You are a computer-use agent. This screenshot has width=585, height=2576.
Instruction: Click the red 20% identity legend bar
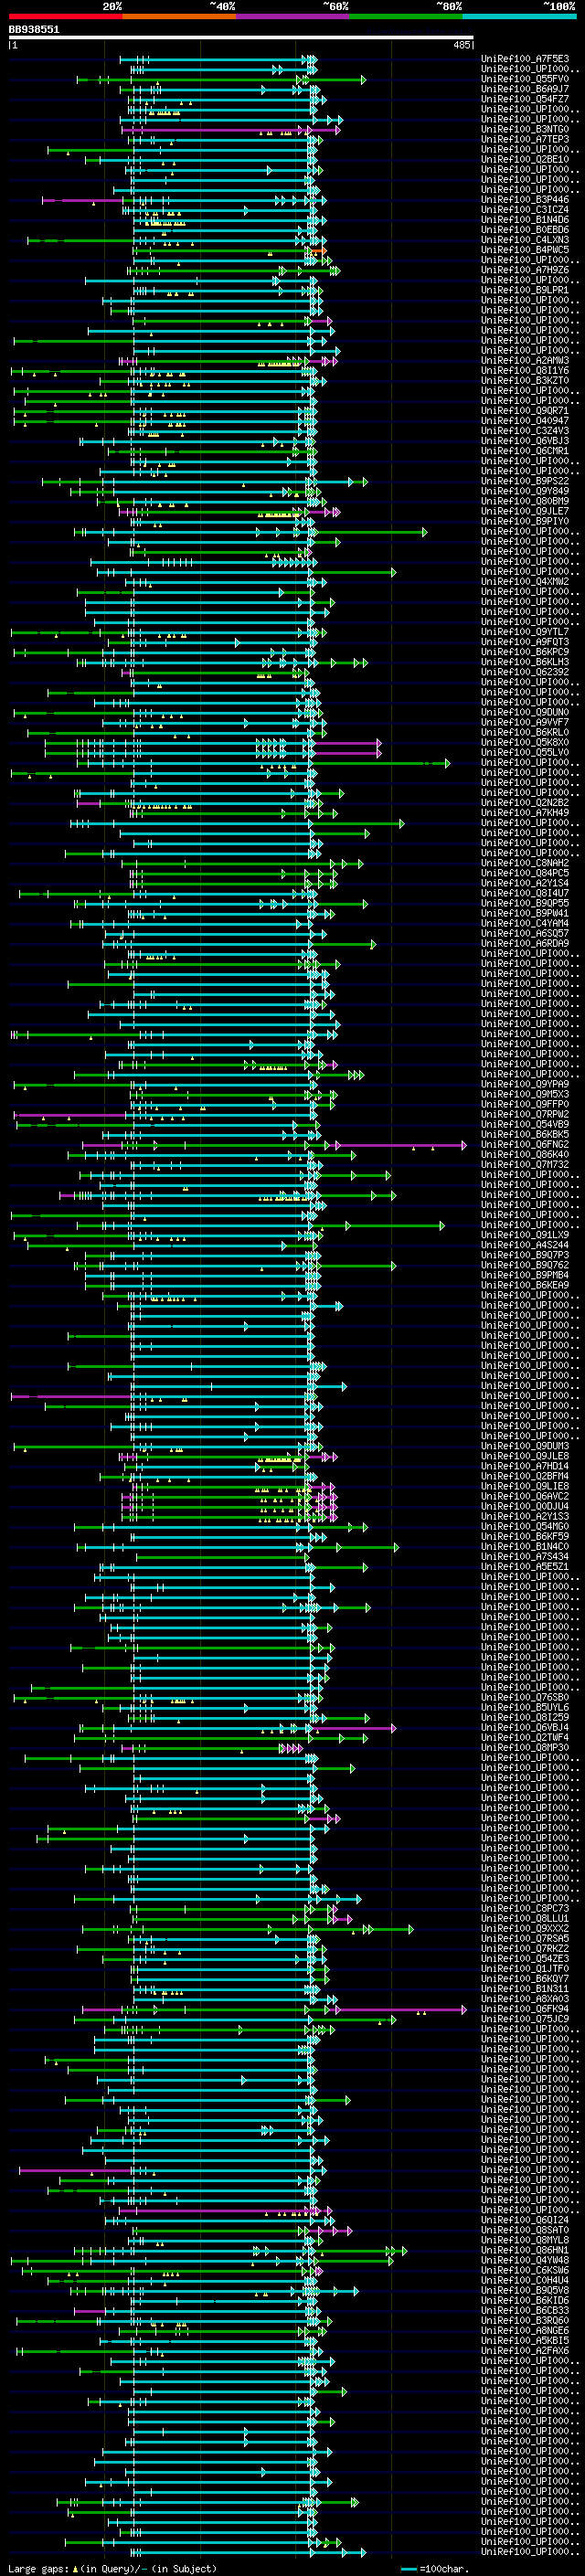click(65, 16)
